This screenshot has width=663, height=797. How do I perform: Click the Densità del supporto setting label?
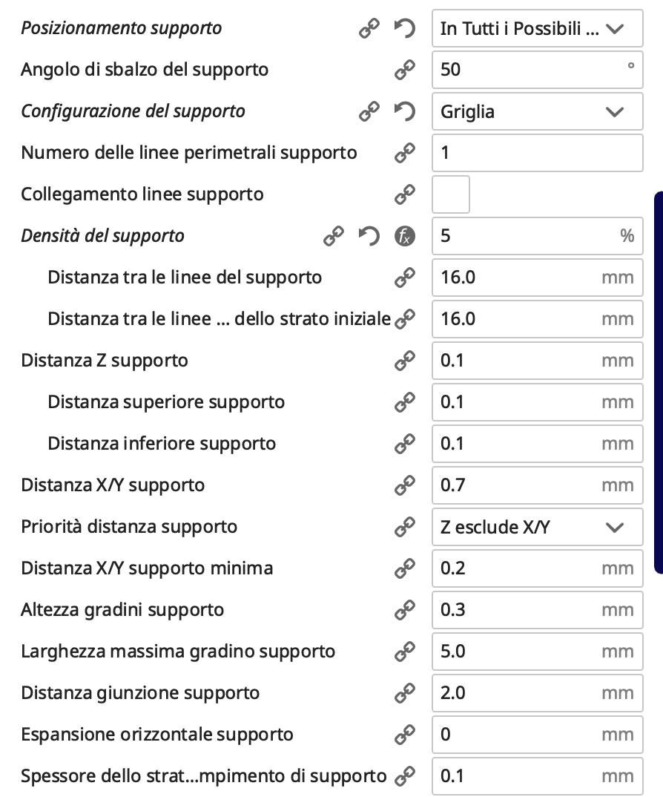tap(103, 237)
